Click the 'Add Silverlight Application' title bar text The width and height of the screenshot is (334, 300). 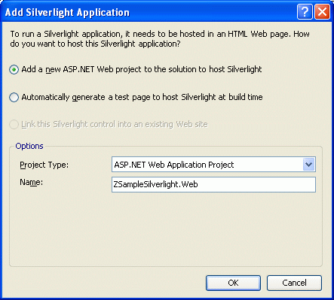(x=67, y=12)
